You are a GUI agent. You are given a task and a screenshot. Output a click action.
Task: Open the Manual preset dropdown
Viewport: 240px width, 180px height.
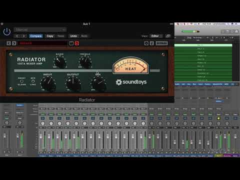click(x=40, y=29)
